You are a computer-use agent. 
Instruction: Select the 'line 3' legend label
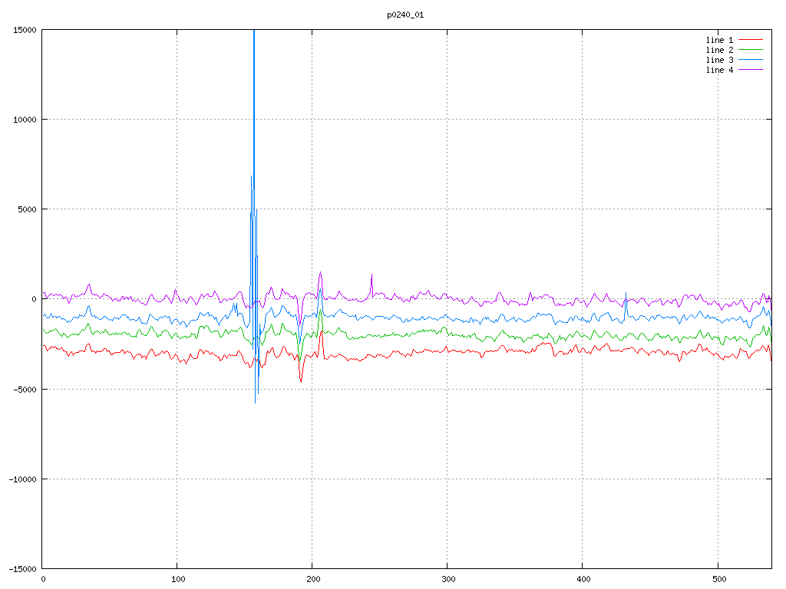pos(719,60)
